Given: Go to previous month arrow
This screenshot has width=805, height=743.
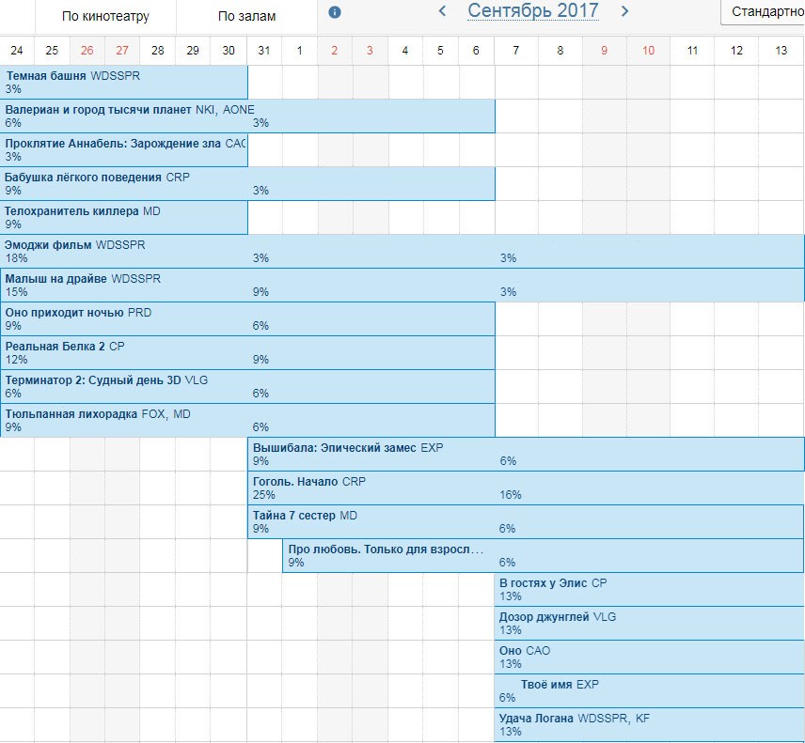Looking at the screenshot, I should (x=442, y=10).
